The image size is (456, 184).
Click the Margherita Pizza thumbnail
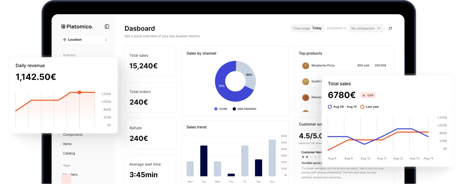(305, 65)
